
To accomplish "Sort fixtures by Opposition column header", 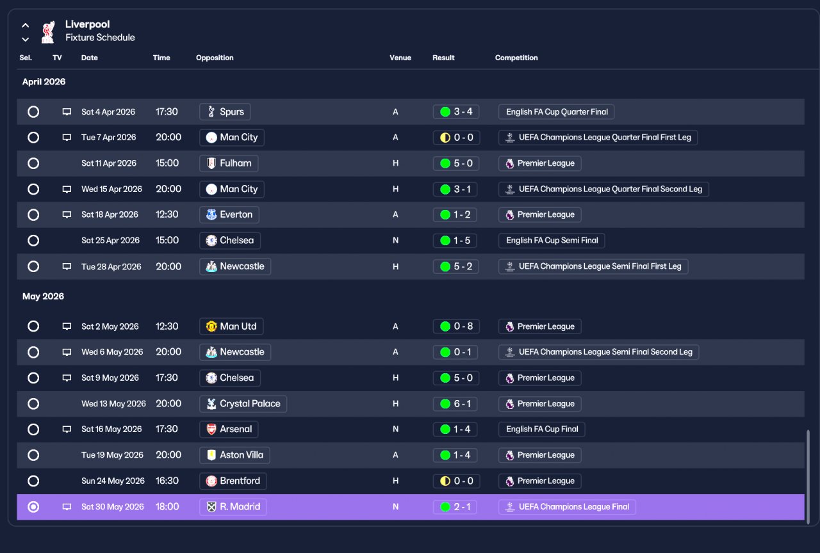I will point(215,58).
